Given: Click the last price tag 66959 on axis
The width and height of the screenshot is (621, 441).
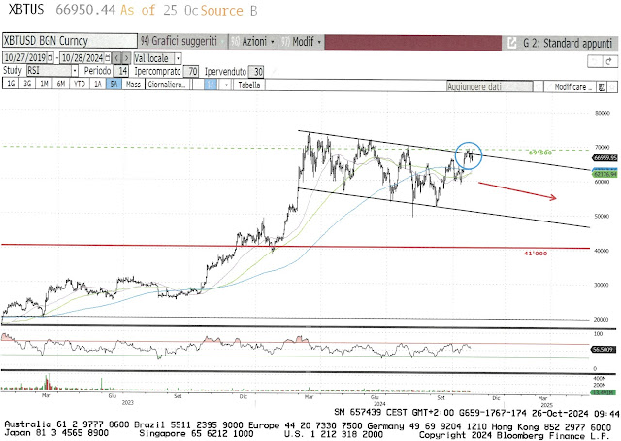Looking at the screenshot, I should [605, 157].
